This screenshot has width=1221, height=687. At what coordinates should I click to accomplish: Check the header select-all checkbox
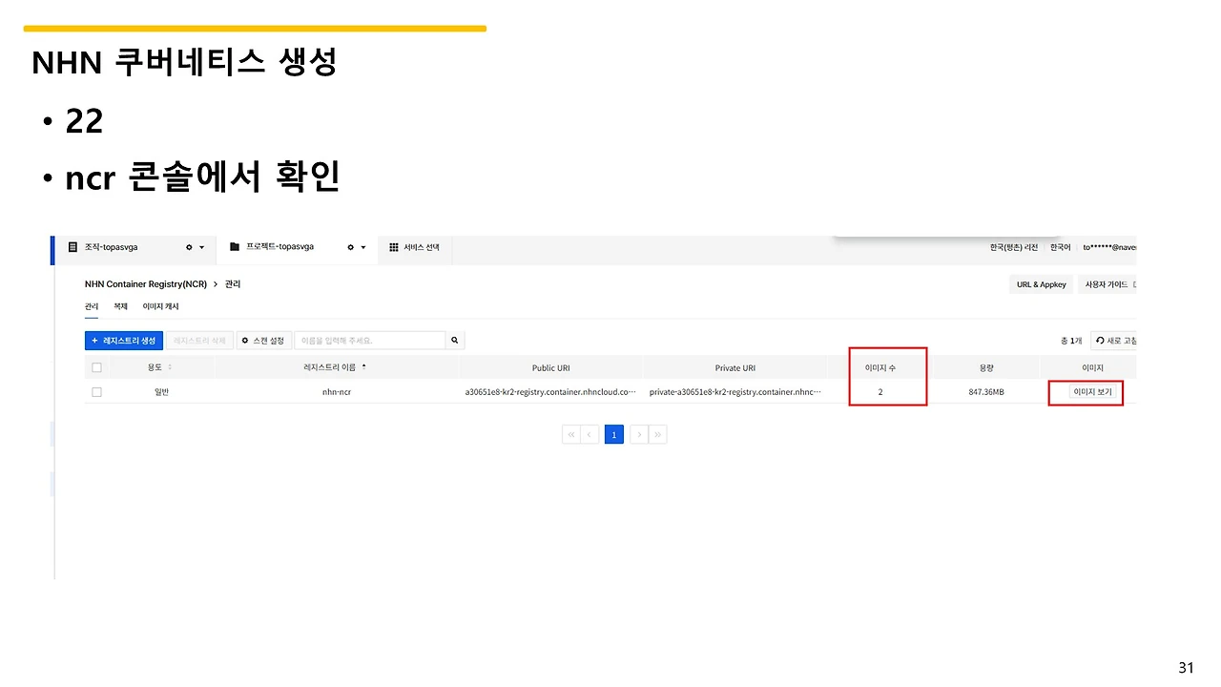[x=97, y=367]
